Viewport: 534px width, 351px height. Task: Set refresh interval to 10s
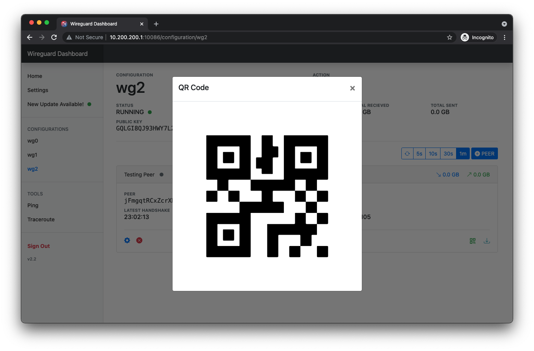pos(433,154)
